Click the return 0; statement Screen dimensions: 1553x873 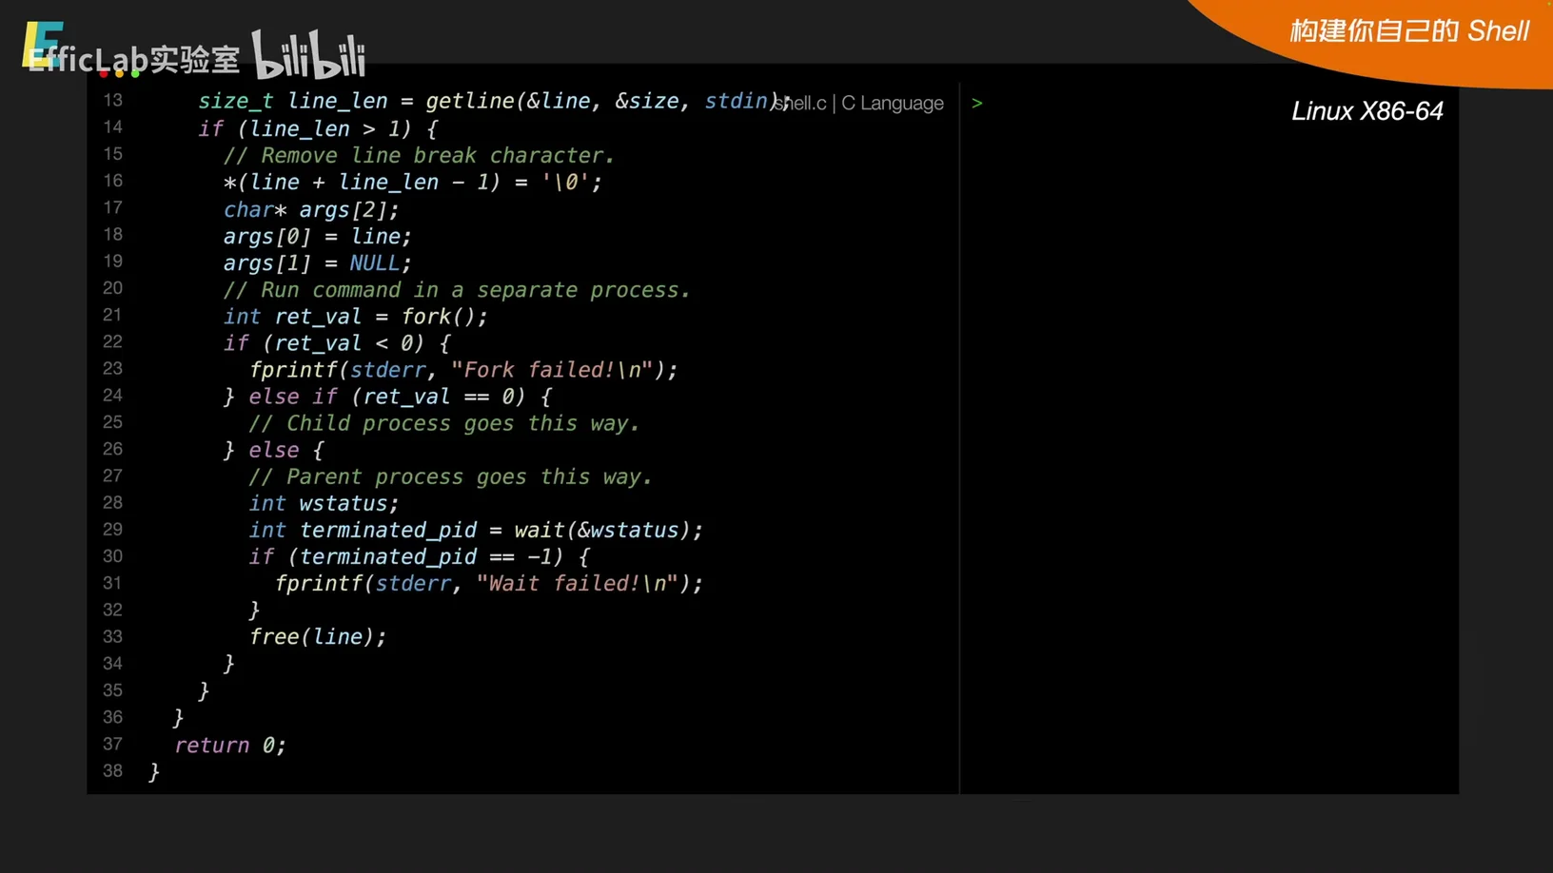coord(229,745)
